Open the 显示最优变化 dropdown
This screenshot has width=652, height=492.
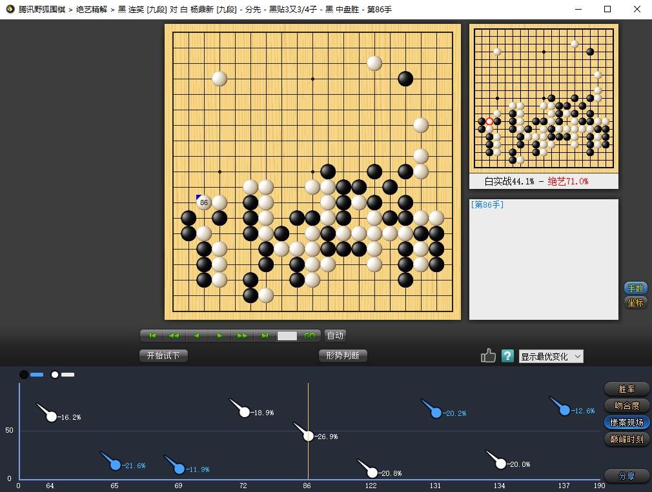click(551, 356)
